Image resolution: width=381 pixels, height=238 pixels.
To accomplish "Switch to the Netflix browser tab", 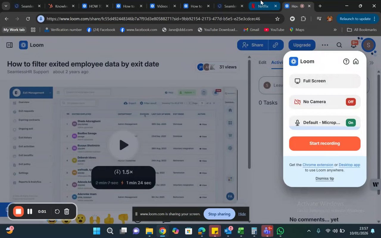I will tap(264, 6).
